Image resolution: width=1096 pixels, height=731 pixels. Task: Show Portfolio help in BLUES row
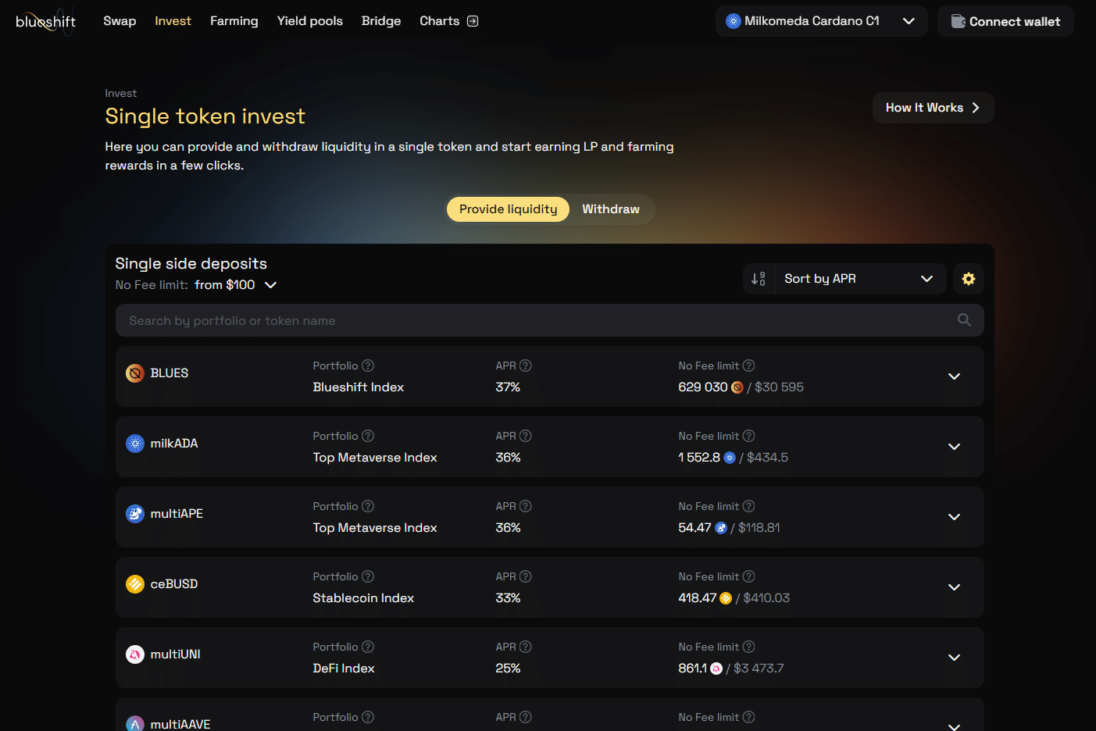point(368,365)
